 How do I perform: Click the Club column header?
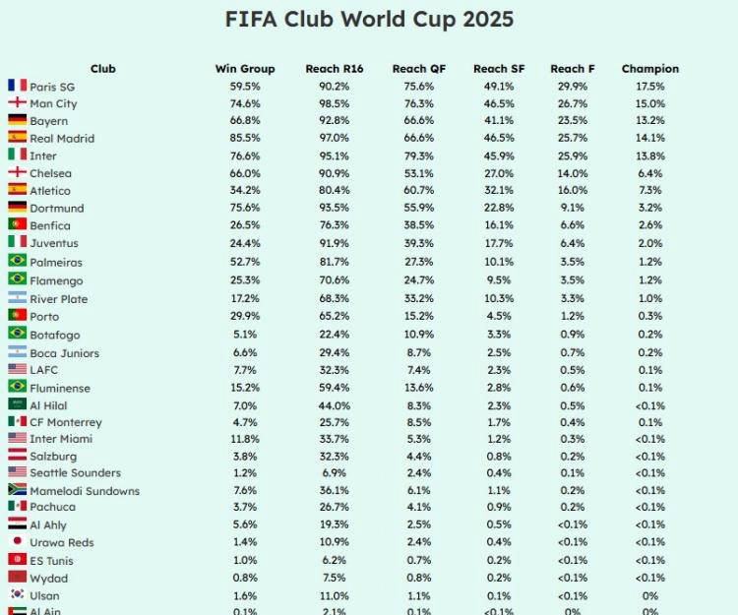[103, 69]
